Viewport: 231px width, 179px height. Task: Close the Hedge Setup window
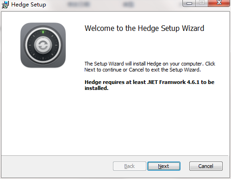point(219,3)
